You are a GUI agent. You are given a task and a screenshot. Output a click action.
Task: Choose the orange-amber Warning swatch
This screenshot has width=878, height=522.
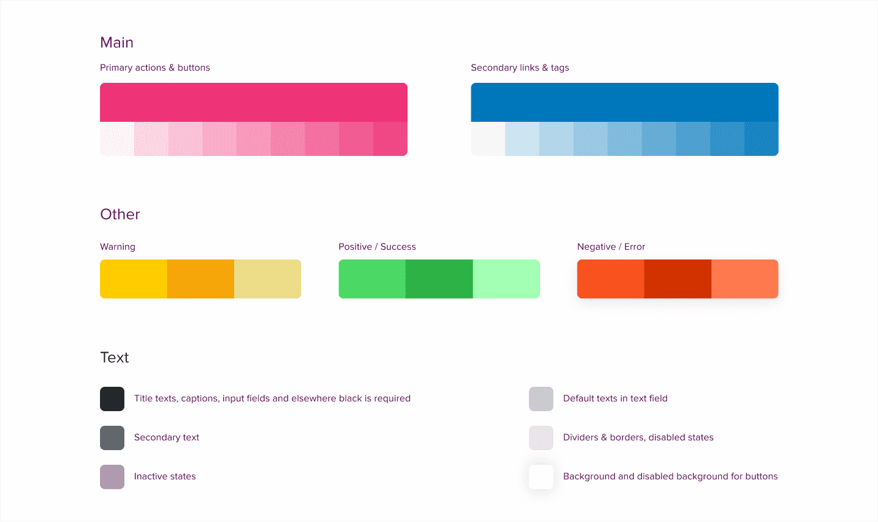click(201, 279)
